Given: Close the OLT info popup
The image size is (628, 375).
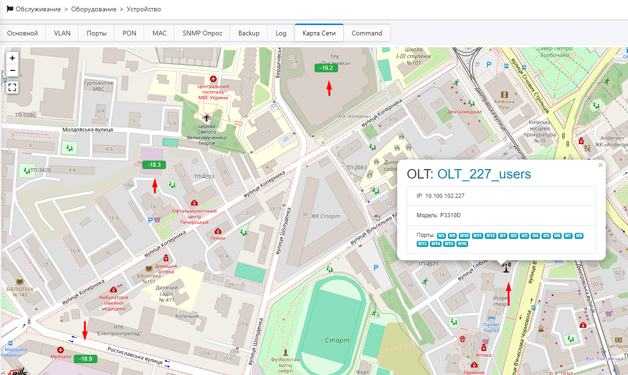Looking at the screenshot, I should pyautogui.click(x=600, y=165).
